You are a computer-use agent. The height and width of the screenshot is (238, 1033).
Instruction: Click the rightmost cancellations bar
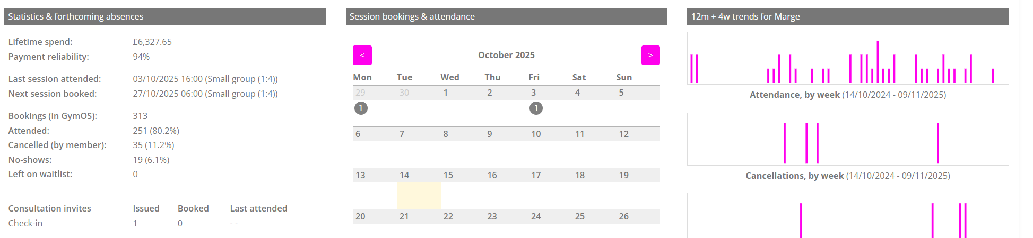coord(938,143)
